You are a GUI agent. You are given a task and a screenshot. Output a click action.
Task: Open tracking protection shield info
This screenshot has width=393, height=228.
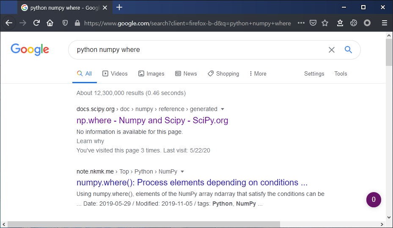(x=65, y=23)
